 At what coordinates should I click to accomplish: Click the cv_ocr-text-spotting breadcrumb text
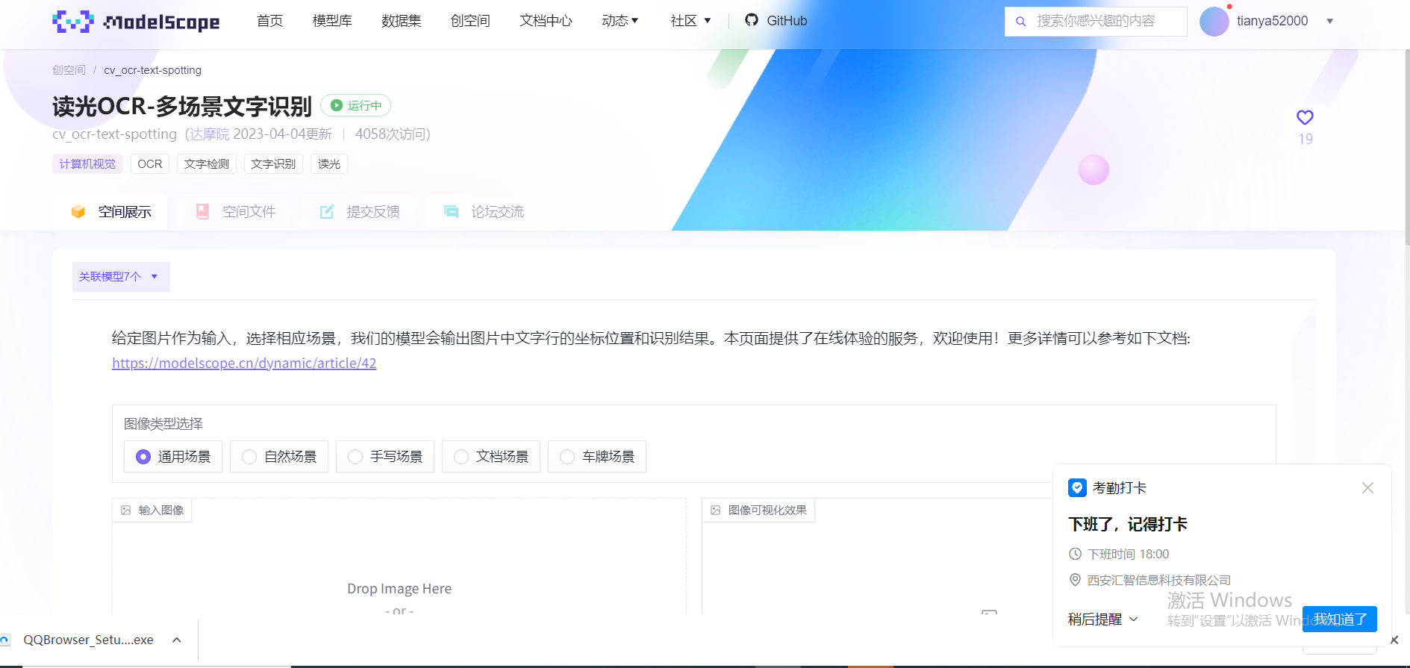click(152, 70)
